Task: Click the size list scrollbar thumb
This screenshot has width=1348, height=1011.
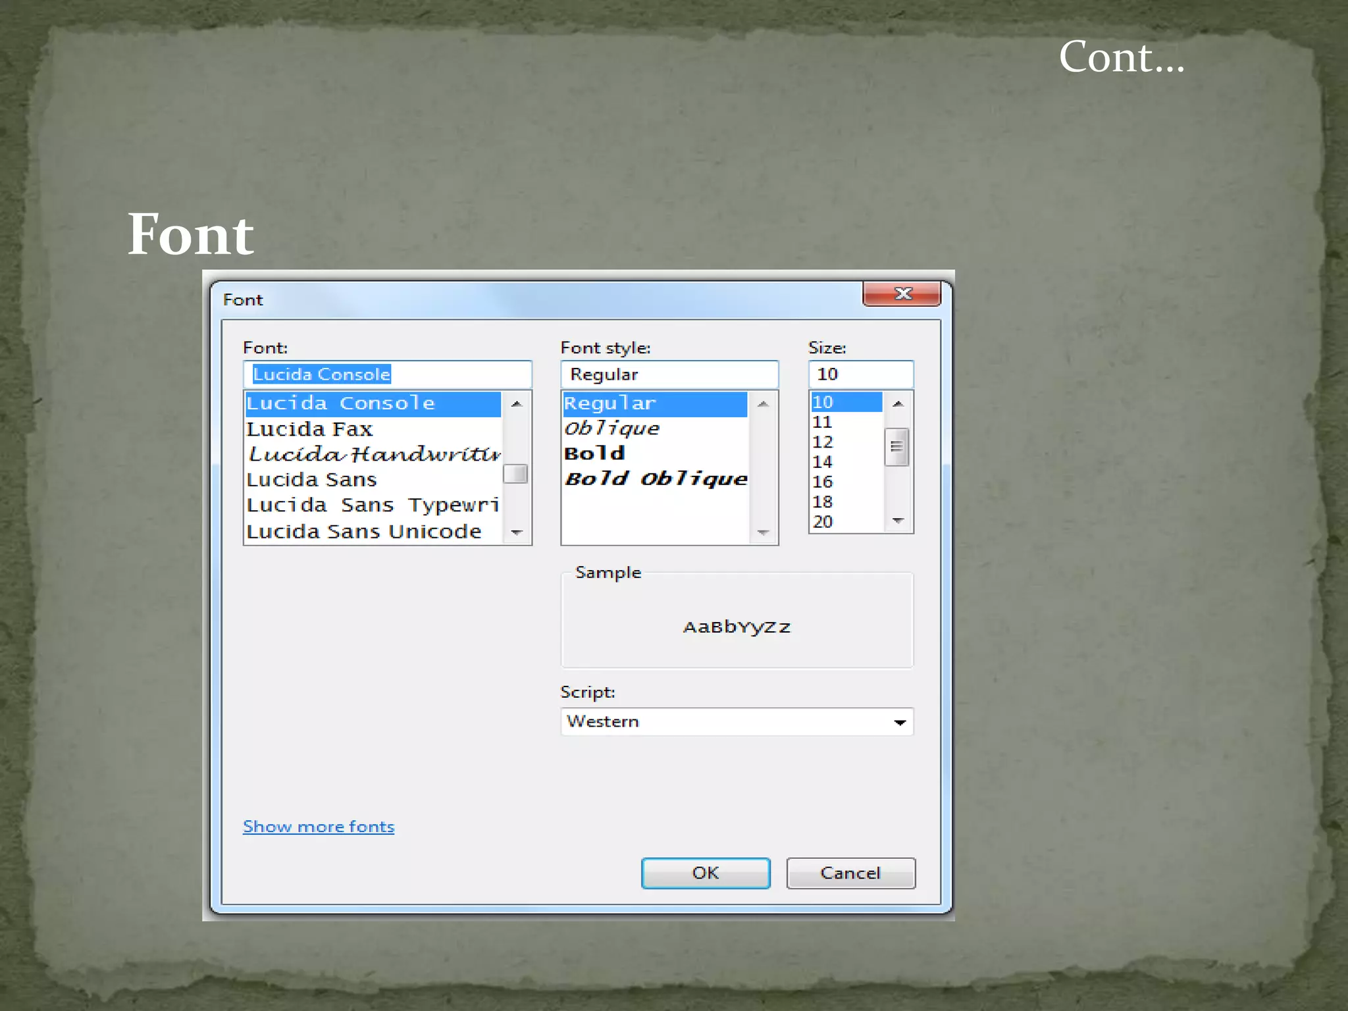Action: [896, 447]
